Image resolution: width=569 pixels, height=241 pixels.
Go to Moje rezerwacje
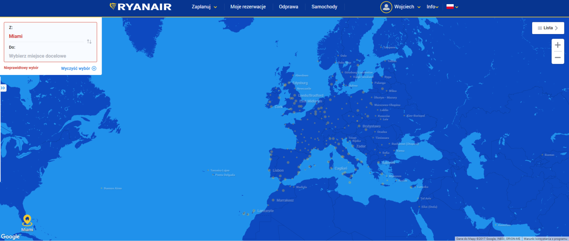(x=248, y=7)
